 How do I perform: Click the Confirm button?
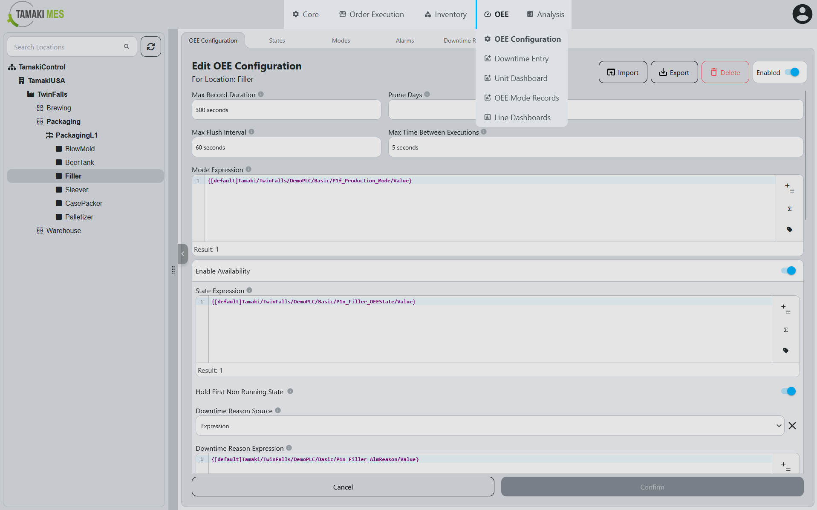[x=652, y=487]
